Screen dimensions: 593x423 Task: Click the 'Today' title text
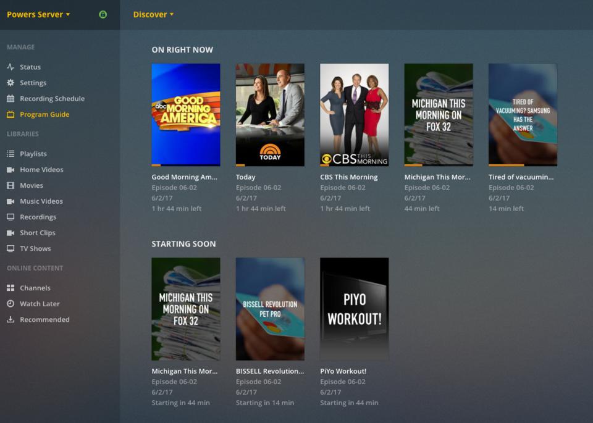tap(245, 177)
